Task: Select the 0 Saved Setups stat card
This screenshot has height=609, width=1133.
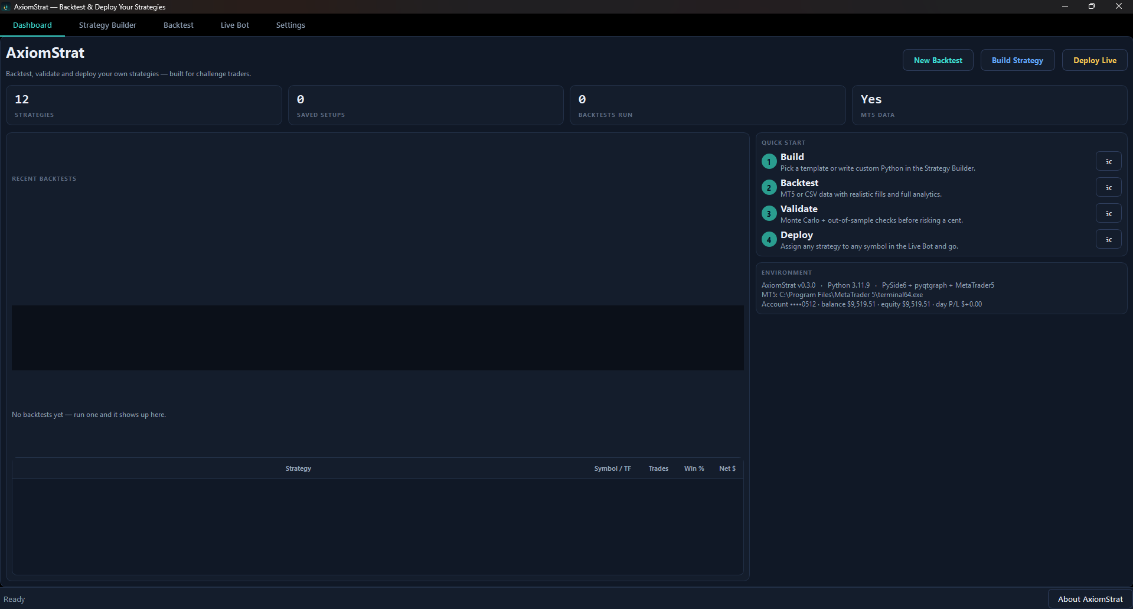Action: pos(426,105)
